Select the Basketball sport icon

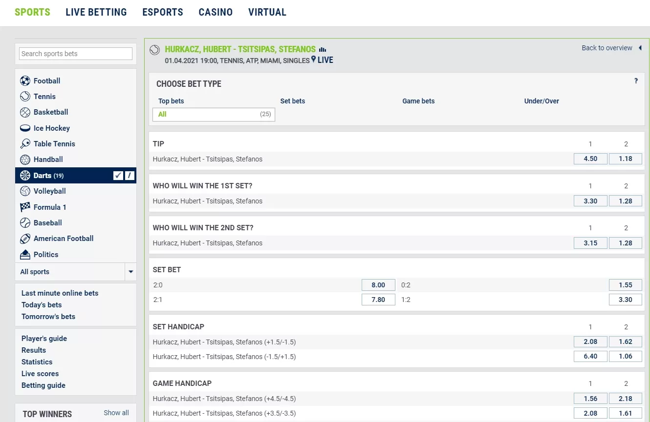[x=25, y=112]
